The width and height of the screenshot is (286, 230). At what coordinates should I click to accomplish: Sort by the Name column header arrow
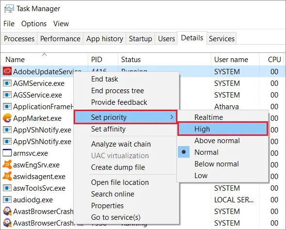pyautogui.click(x=44, y=54)
